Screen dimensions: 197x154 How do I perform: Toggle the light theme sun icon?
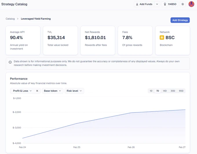(x=183, y=4)
